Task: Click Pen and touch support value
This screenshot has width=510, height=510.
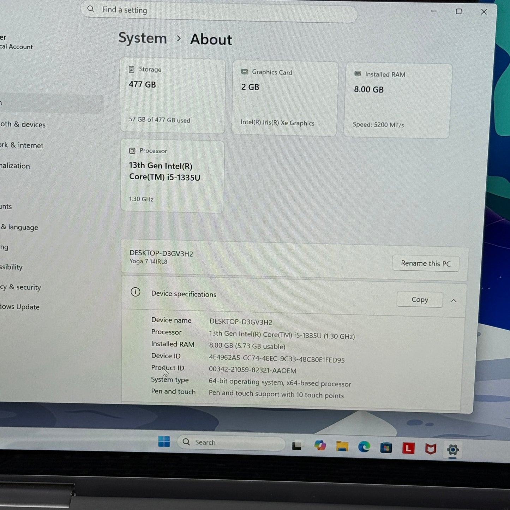Action: 276,394
